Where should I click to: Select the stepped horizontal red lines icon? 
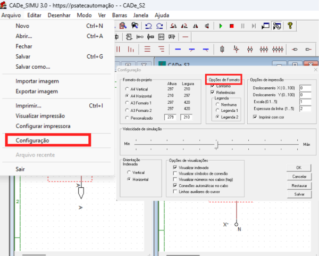[x=161, y=49]
